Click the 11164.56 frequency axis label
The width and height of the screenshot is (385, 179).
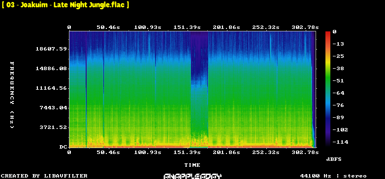click(x=51, y=88)
